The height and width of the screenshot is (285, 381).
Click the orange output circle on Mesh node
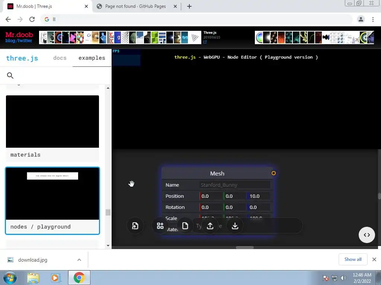pyautogui.click(x=273, y=173)
